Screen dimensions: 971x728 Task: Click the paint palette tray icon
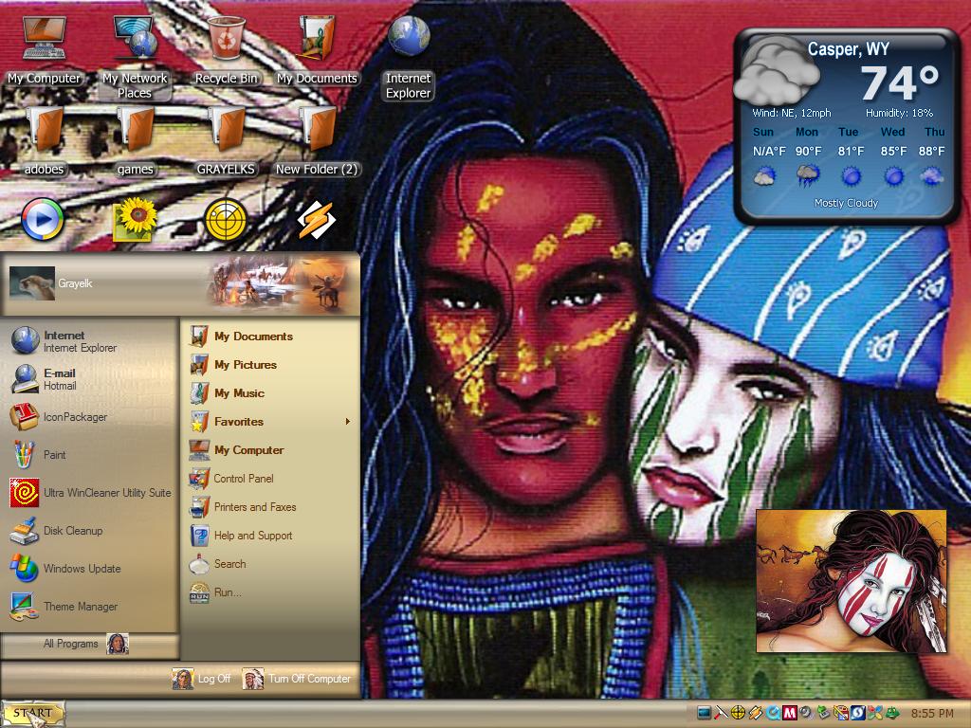click(841, 713)
